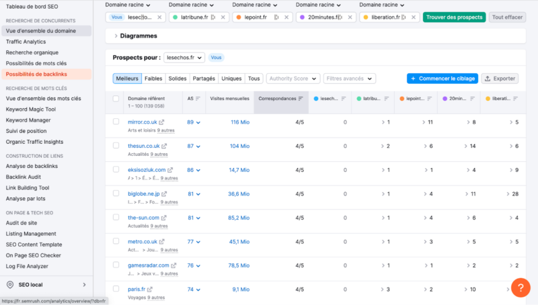The image size is (538, 305).
Task: Toggle the select-all checkbox in table header
Action: pyautogui.click(x=116, y=99)
